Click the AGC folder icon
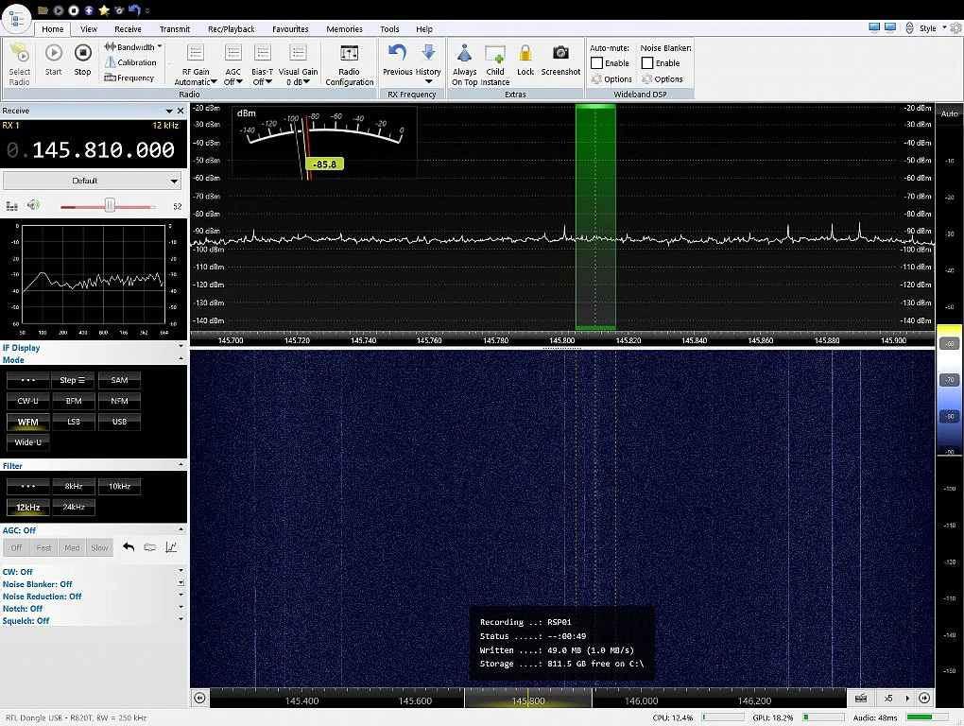The image size is (964, 726). click(149, 547)
